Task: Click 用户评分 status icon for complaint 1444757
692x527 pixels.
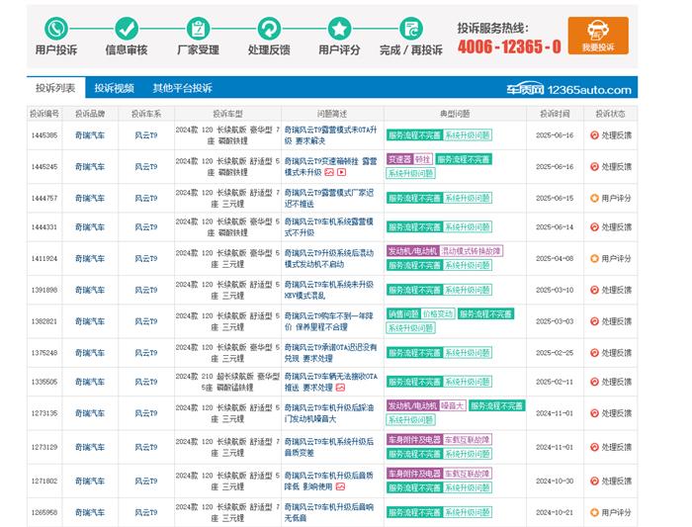Action: tap(594, 198)
